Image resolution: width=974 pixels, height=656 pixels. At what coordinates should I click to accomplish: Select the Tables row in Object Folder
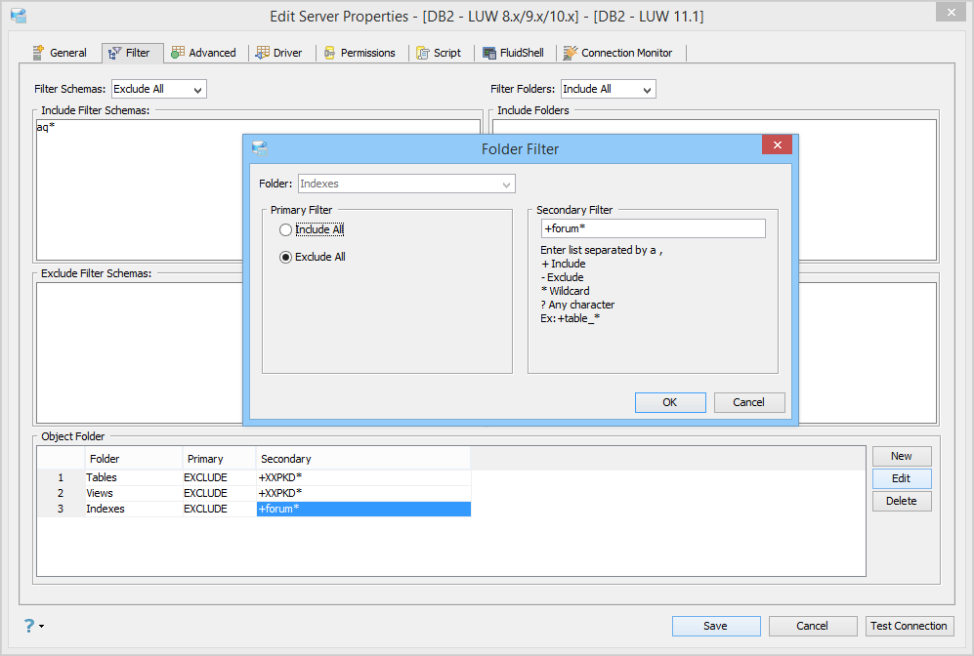(x=253, y=477)
